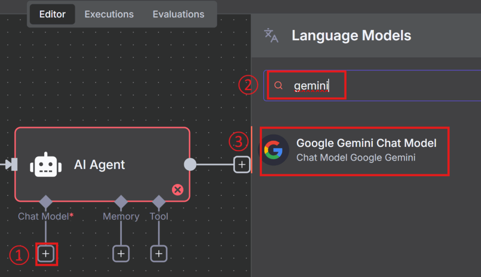
Task: Click the Language Models translate icon
Action: tap(272, 36)
